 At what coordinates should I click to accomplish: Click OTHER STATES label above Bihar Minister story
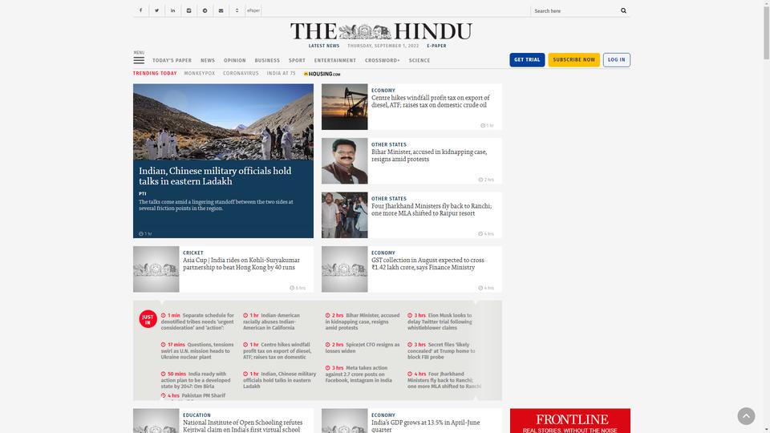tap(389, 145)
